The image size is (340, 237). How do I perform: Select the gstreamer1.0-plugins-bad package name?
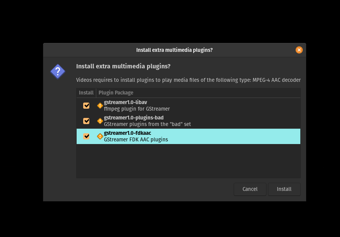point(134,118)
